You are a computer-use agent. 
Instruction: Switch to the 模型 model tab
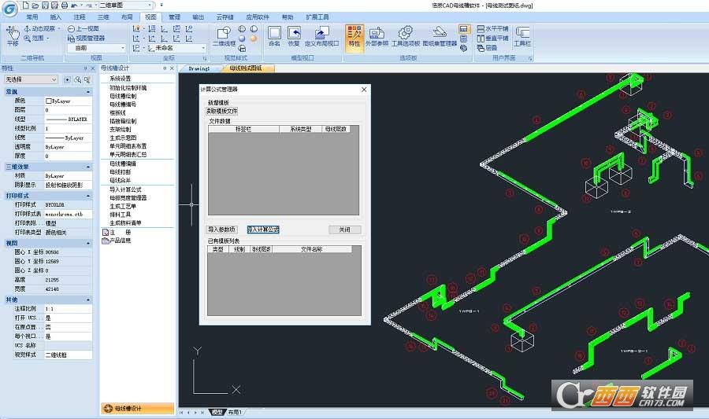pos(217,412)
